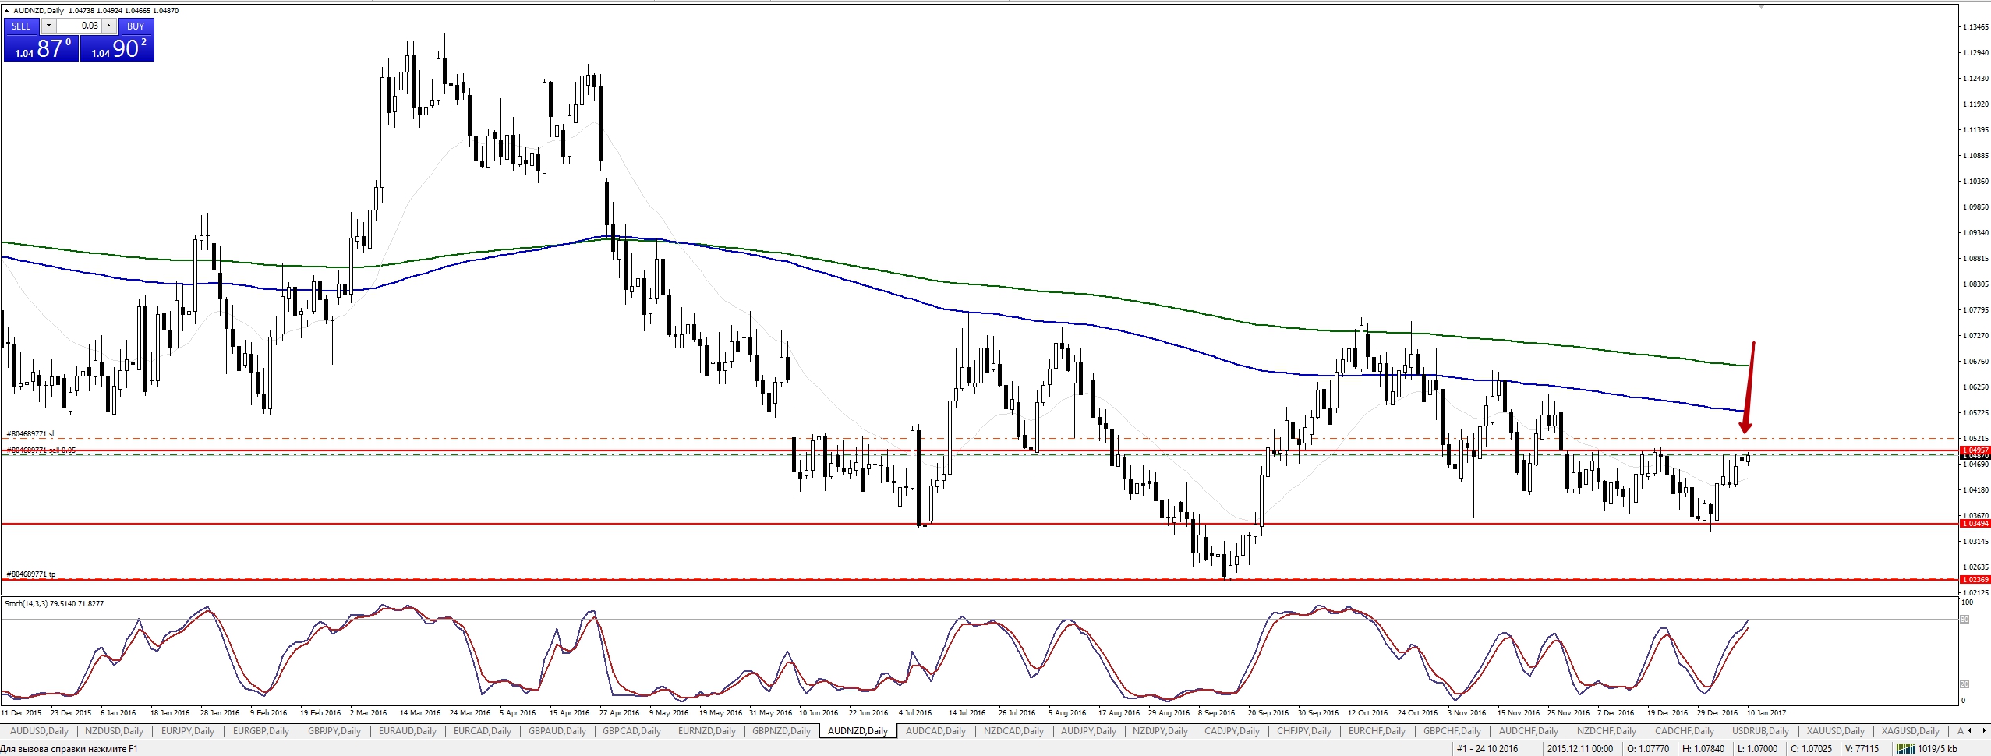Switch to the AUDUSD,Daily chart tab

tap(39, 731)
